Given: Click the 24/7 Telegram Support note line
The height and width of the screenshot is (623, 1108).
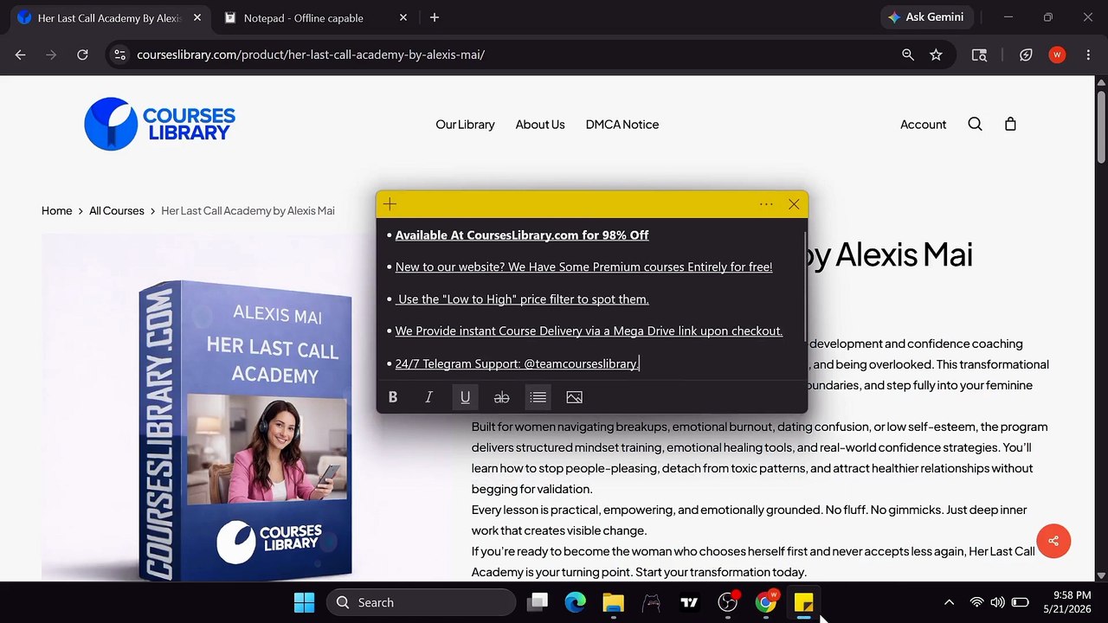Looking at the screenshot, I should [517, 364].
